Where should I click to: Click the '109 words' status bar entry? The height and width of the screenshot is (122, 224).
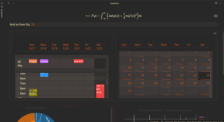168,121
